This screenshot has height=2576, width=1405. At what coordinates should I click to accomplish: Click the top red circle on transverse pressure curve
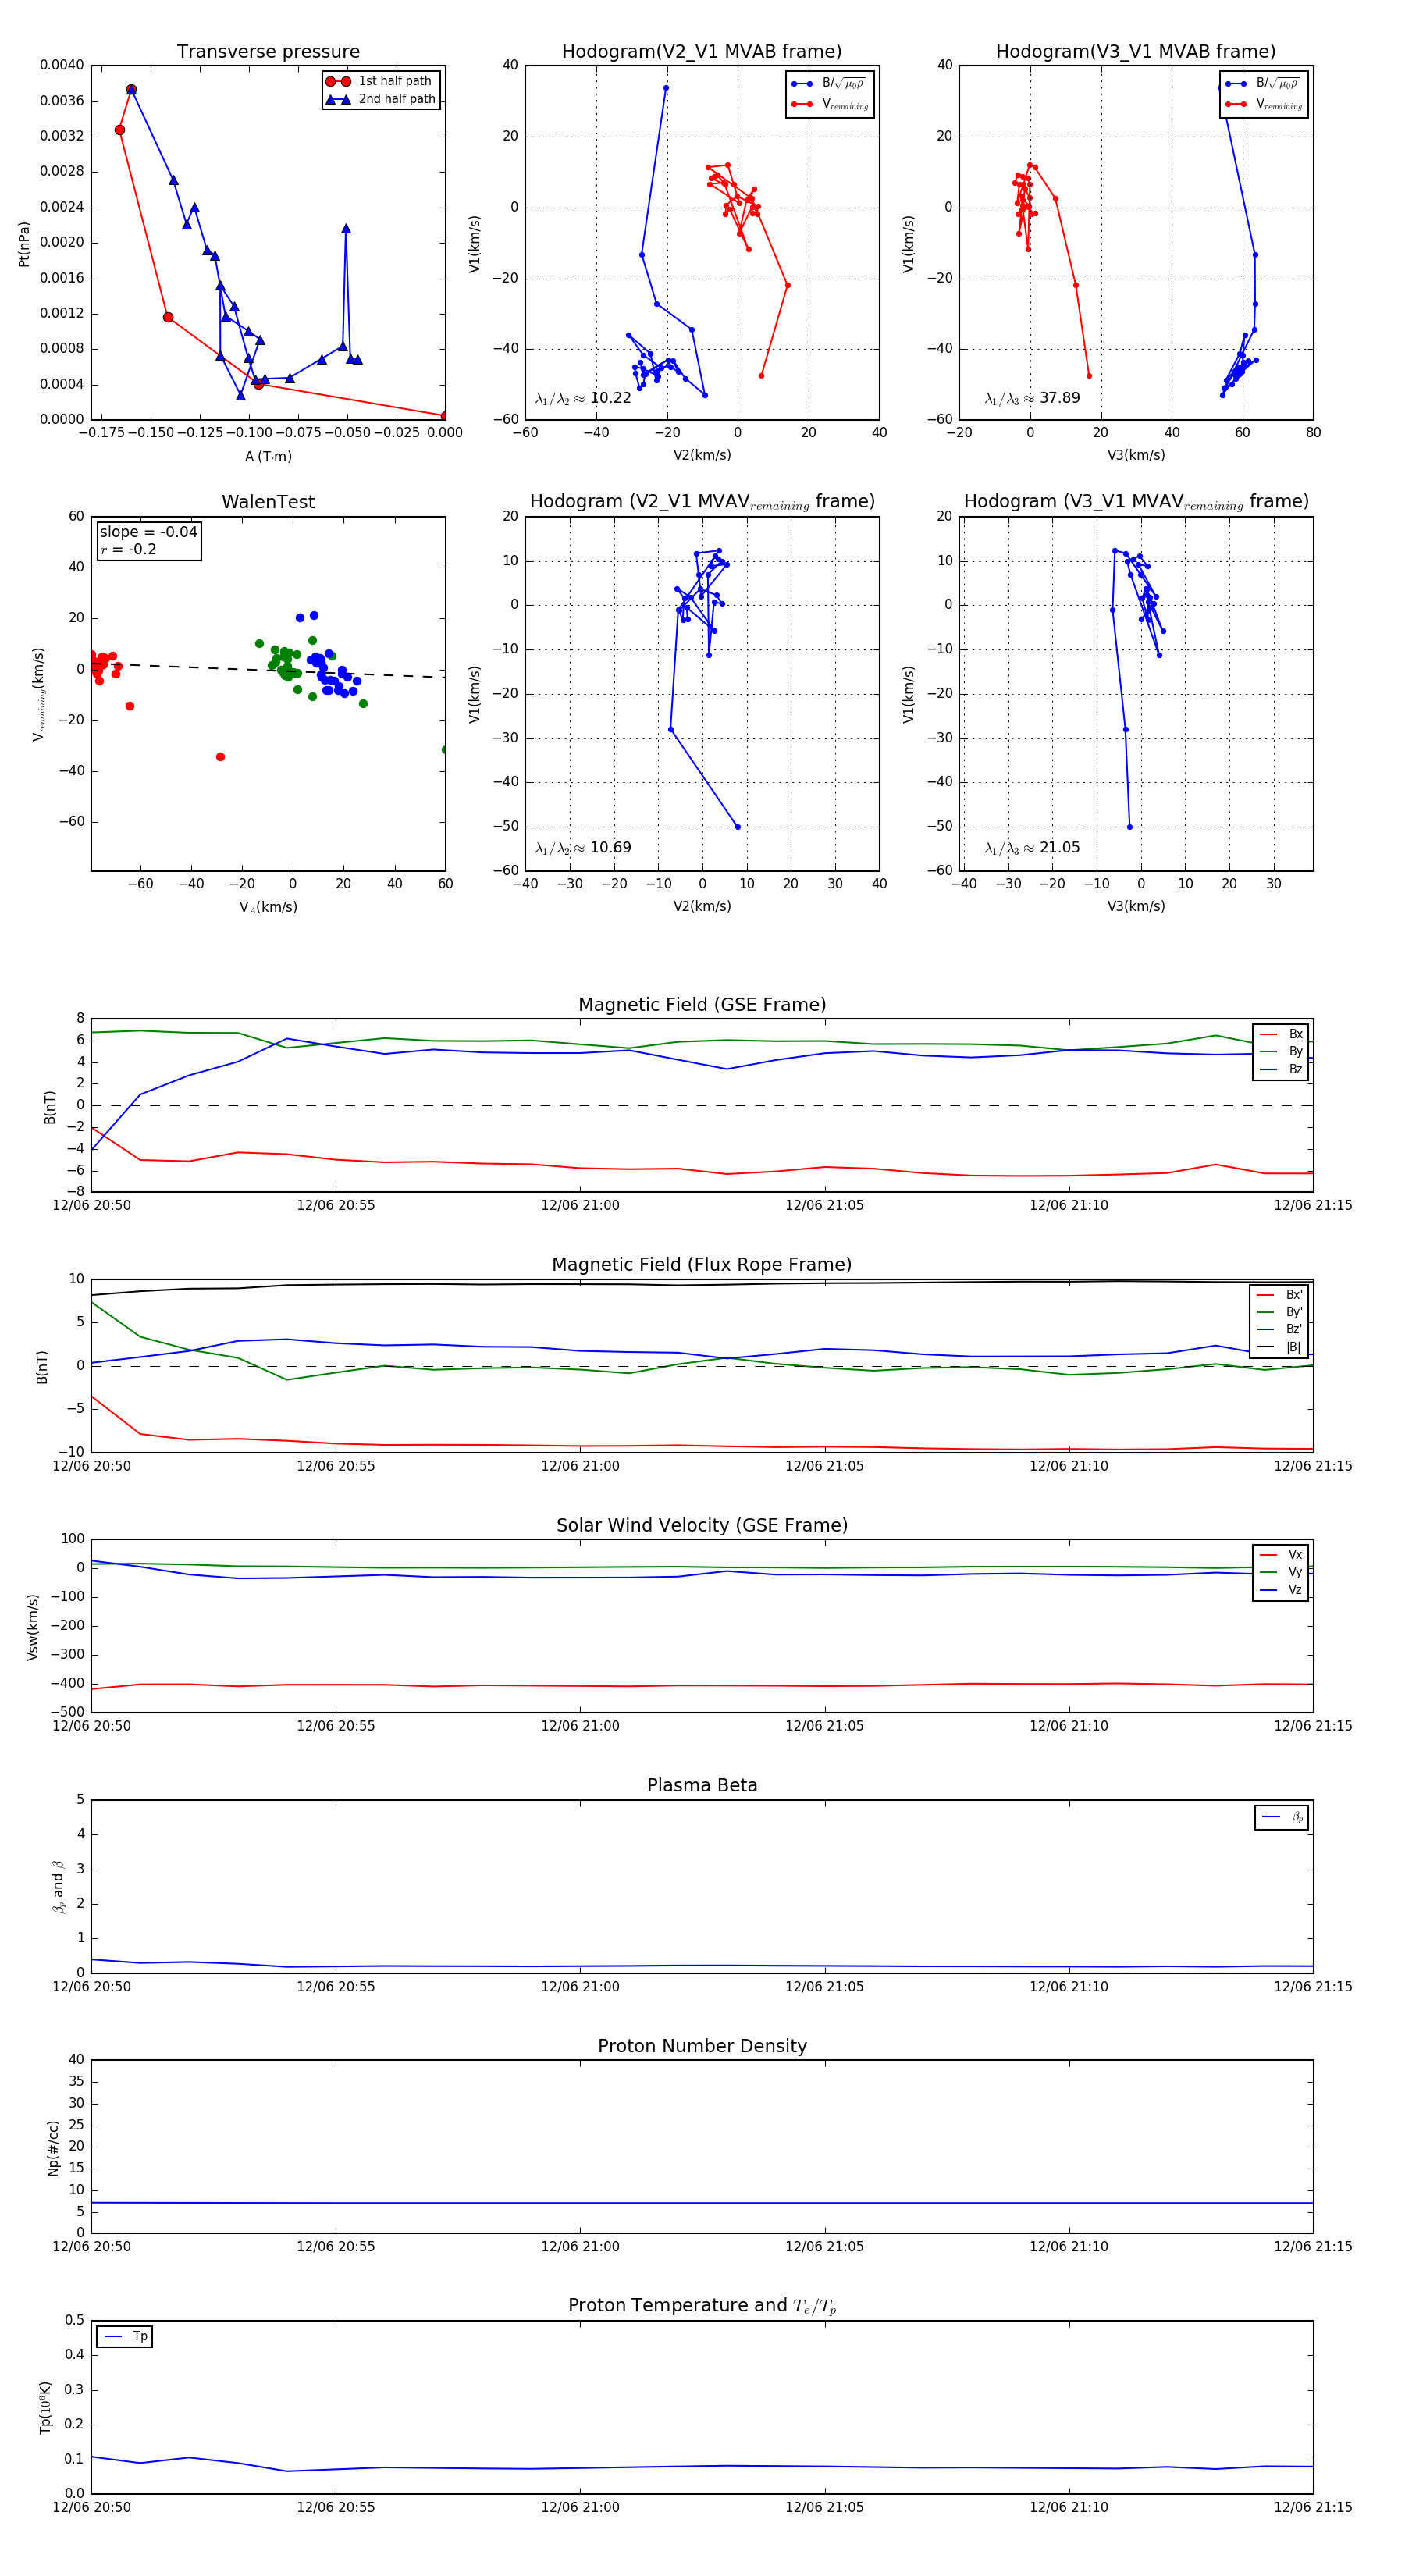click(131, 90)
